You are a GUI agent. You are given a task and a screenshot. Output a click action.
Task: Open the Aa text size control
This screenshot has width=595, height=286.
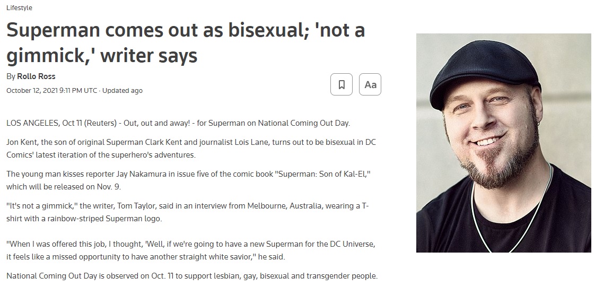click(370, 84)
